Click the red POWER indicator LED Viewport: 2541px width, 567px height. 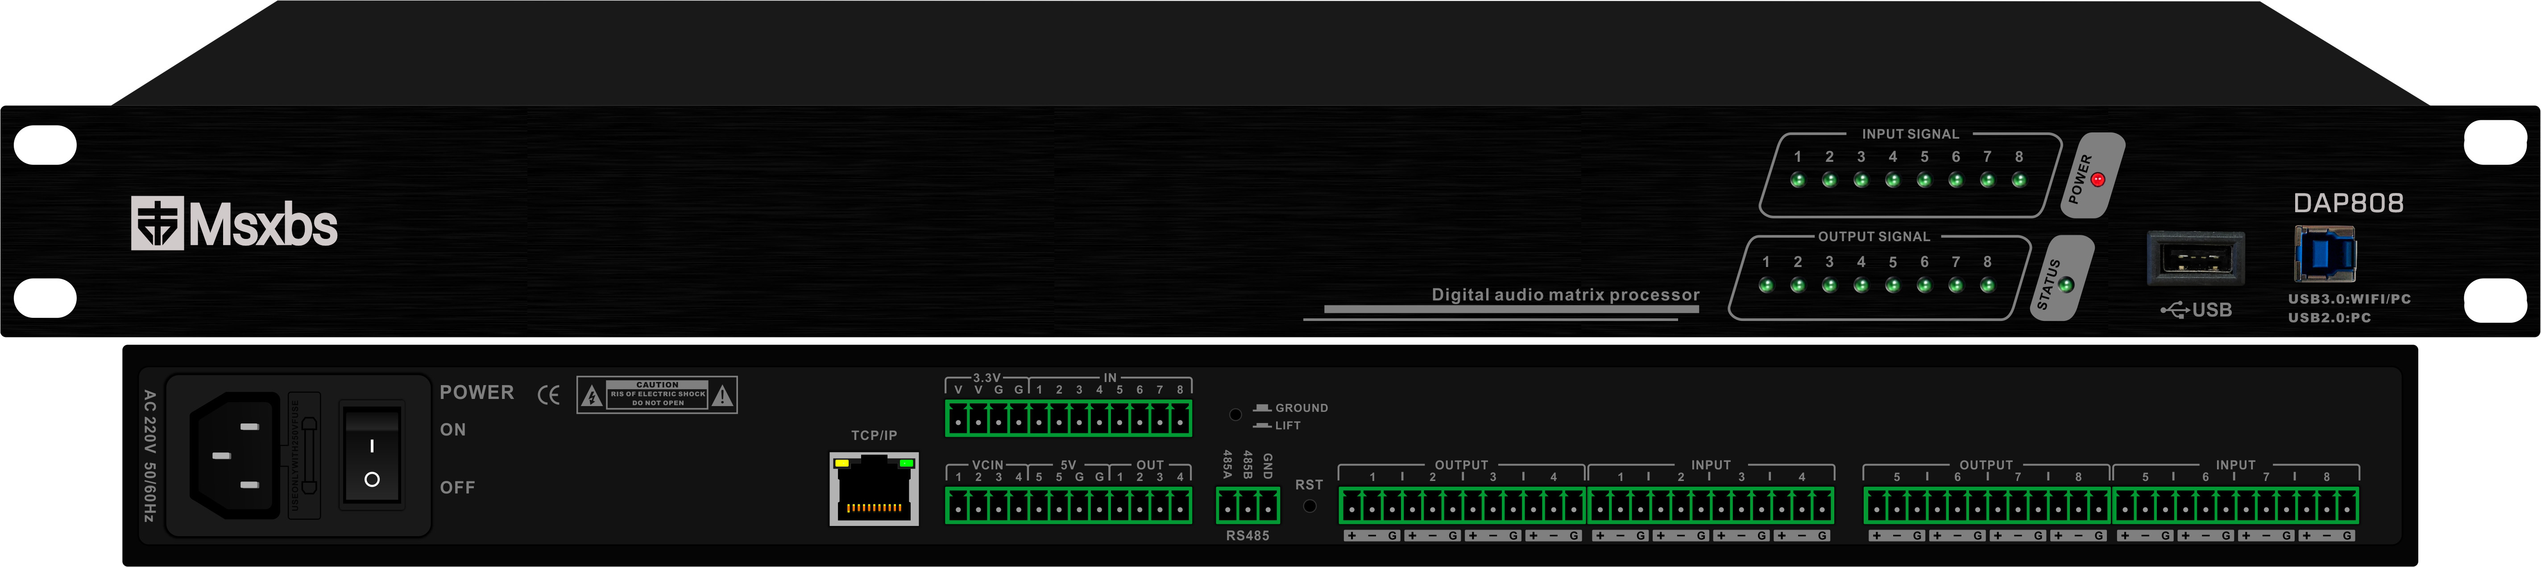[x=2098, y=180]
